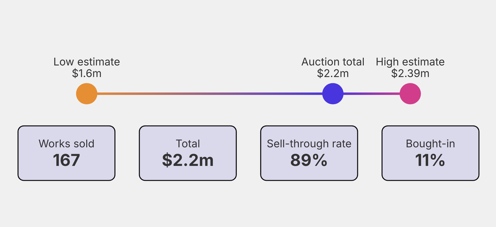Click the pink High estimate dot
This screenshot has width=496, height=227.
[410, 94]
